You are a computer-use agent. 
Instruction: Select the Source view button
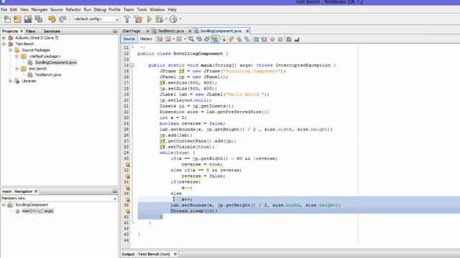[129, 39]
